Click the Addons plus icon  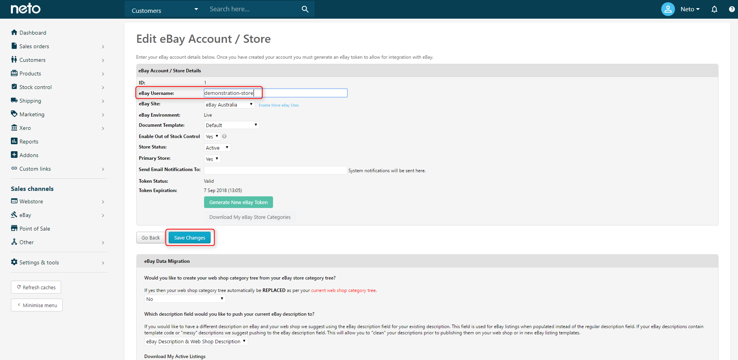(14, 155)
